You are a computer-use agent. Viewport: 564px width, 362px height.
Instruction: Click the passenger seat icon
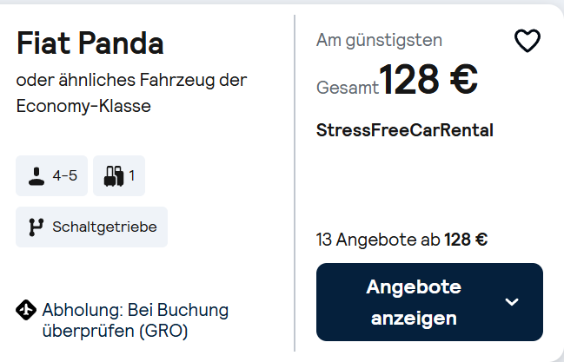pyautogui.click(x=36, y=176)
